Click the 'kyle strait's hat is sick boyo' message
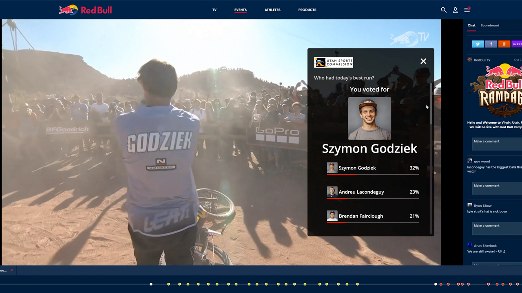 pos(487,212)
